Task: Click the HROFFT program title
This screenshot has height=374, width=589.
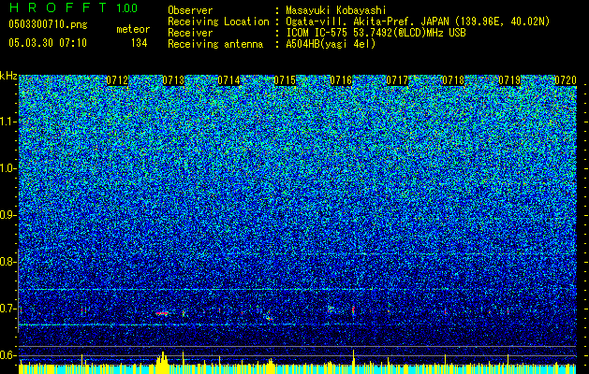Action: pyautogui.click(x=58, y=7)
